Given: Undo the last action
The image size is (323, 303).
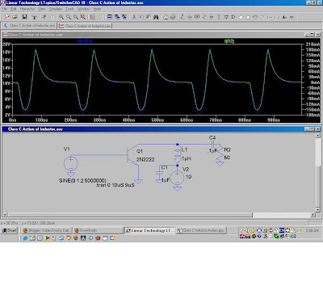Looking at the screenshot, I should 255,17.
